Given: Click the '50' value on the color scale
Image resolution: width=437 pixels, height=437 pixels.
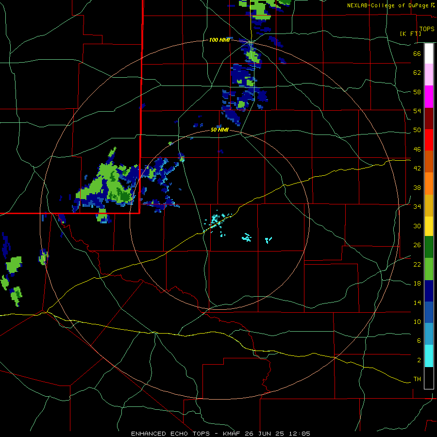Looking at the screenshot, I should point(417,130).
